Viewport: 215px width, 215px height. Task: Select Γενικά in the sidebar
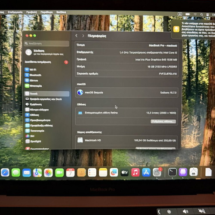click(x=46, y=94)
